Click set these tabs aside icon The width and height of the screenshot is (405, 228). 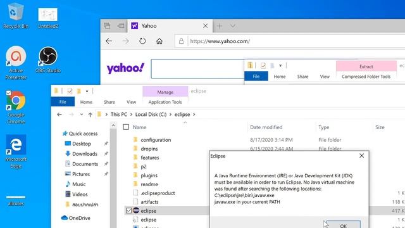tap(121, 26)
